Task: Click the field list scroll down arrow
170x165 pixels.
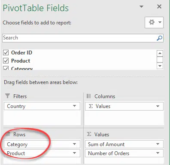Action: pyautogui.click(x=160, y=66)
